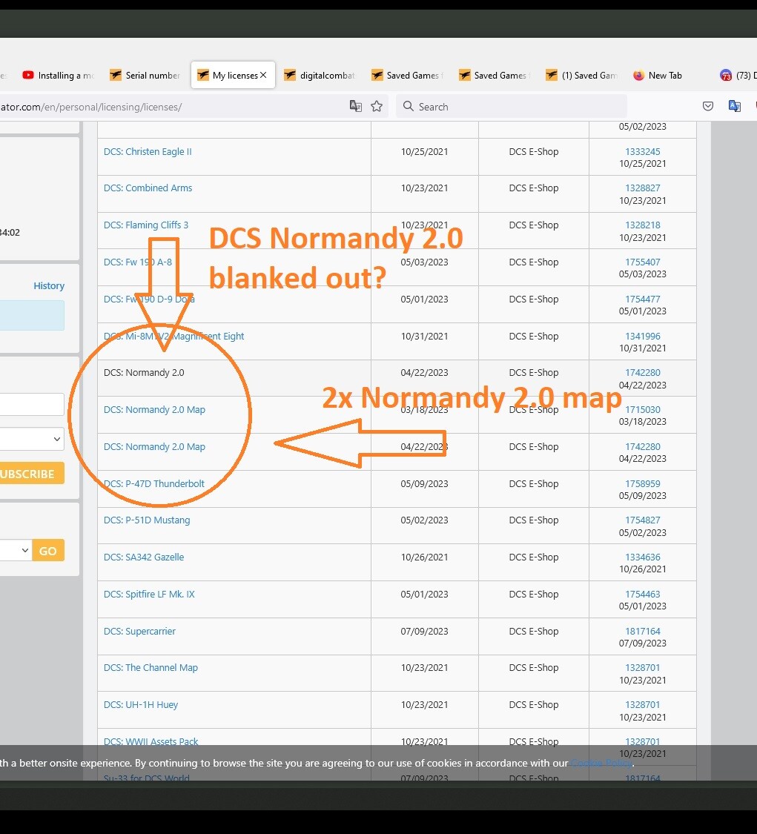The height and width of the screenshot is (834, 757).
Task: Open order number 1755407 link
Action: point(643,262)
